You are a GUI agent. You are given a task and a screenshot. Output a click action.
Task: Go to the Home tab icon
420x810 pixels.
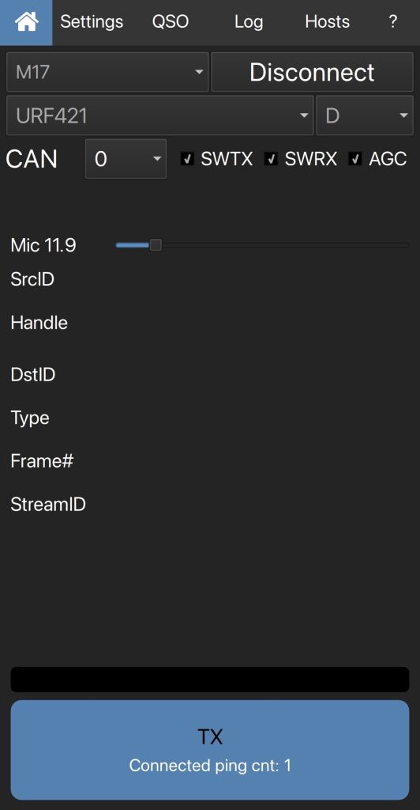tap(26, 21)
